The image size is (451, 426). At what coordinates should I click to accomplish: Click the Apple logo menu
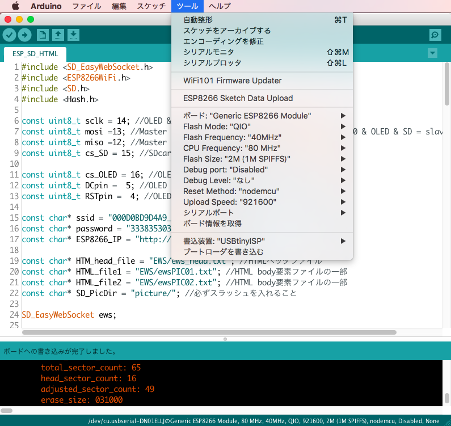pos(15,6)
